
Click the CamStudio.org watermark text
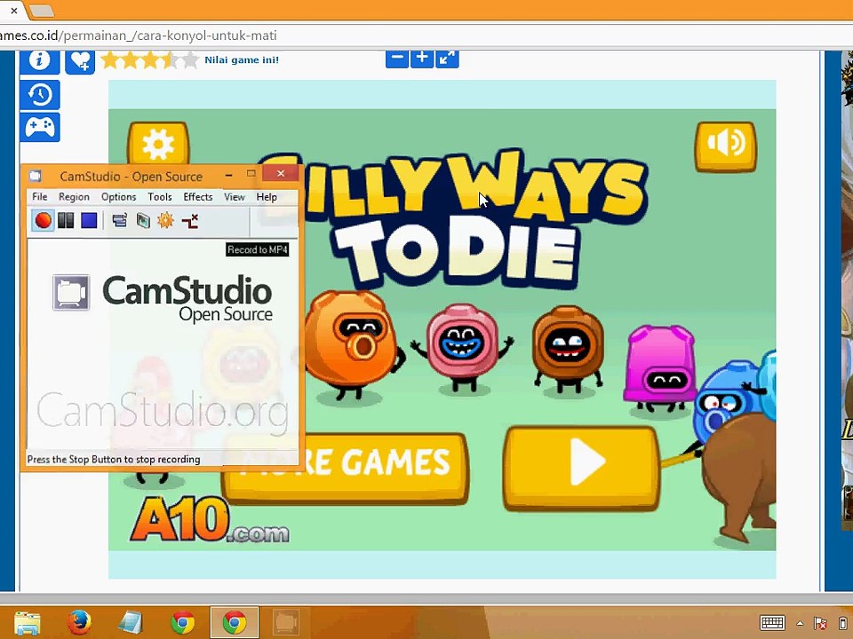(162, 412)
